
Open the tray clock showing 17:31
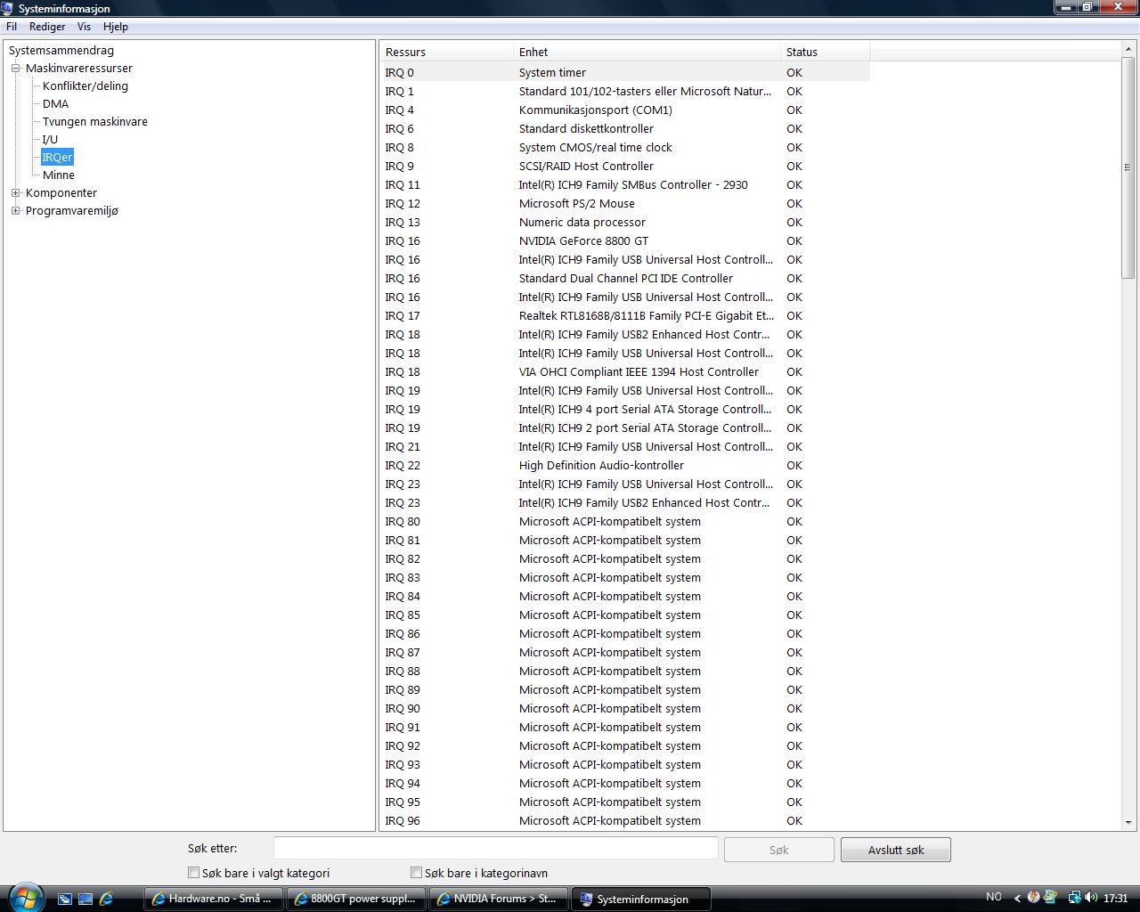pyautogui.click(x=1116, y=898)
